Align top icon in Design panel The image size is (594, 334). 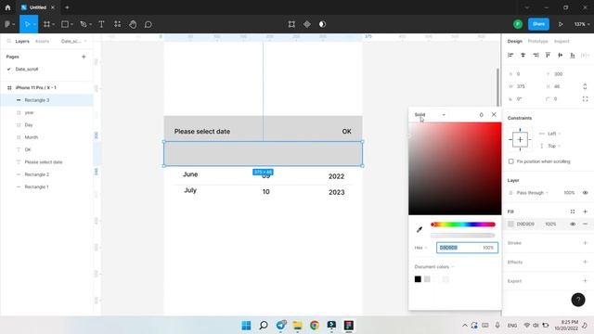[x=548, y=56]
